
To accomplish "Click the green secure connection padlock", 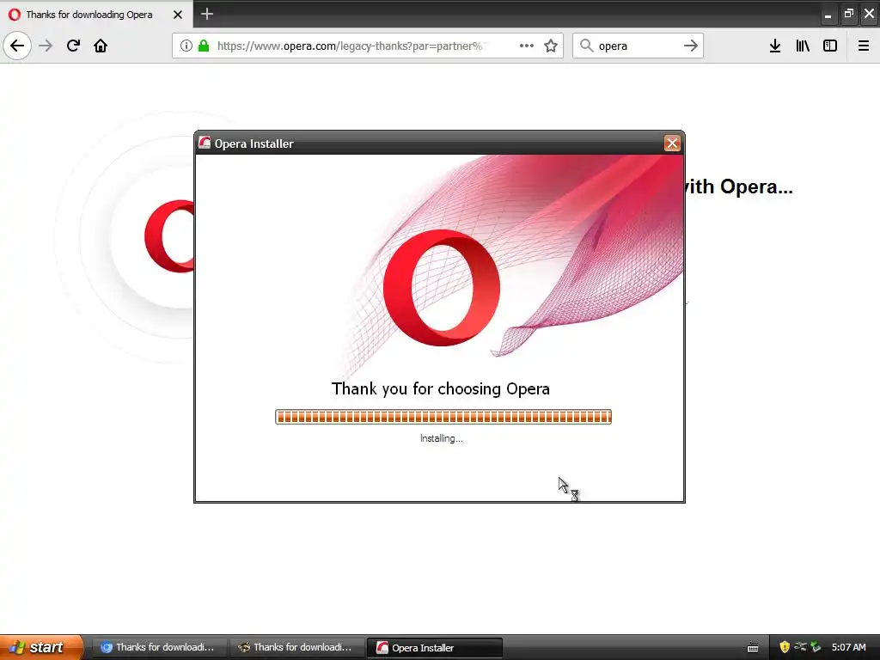I will 204,46.
